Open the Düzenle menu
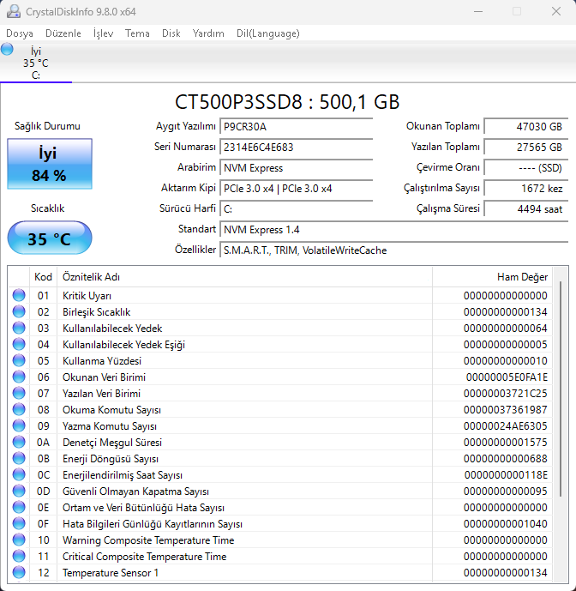The image size is (576, 591). pos(63,33)
